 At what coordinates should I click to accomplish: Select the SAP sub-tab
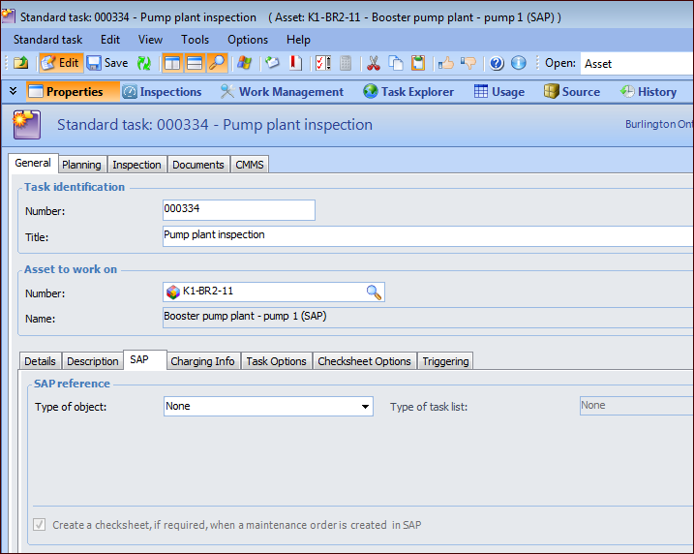pyautogui.click(x=145, y=359)
